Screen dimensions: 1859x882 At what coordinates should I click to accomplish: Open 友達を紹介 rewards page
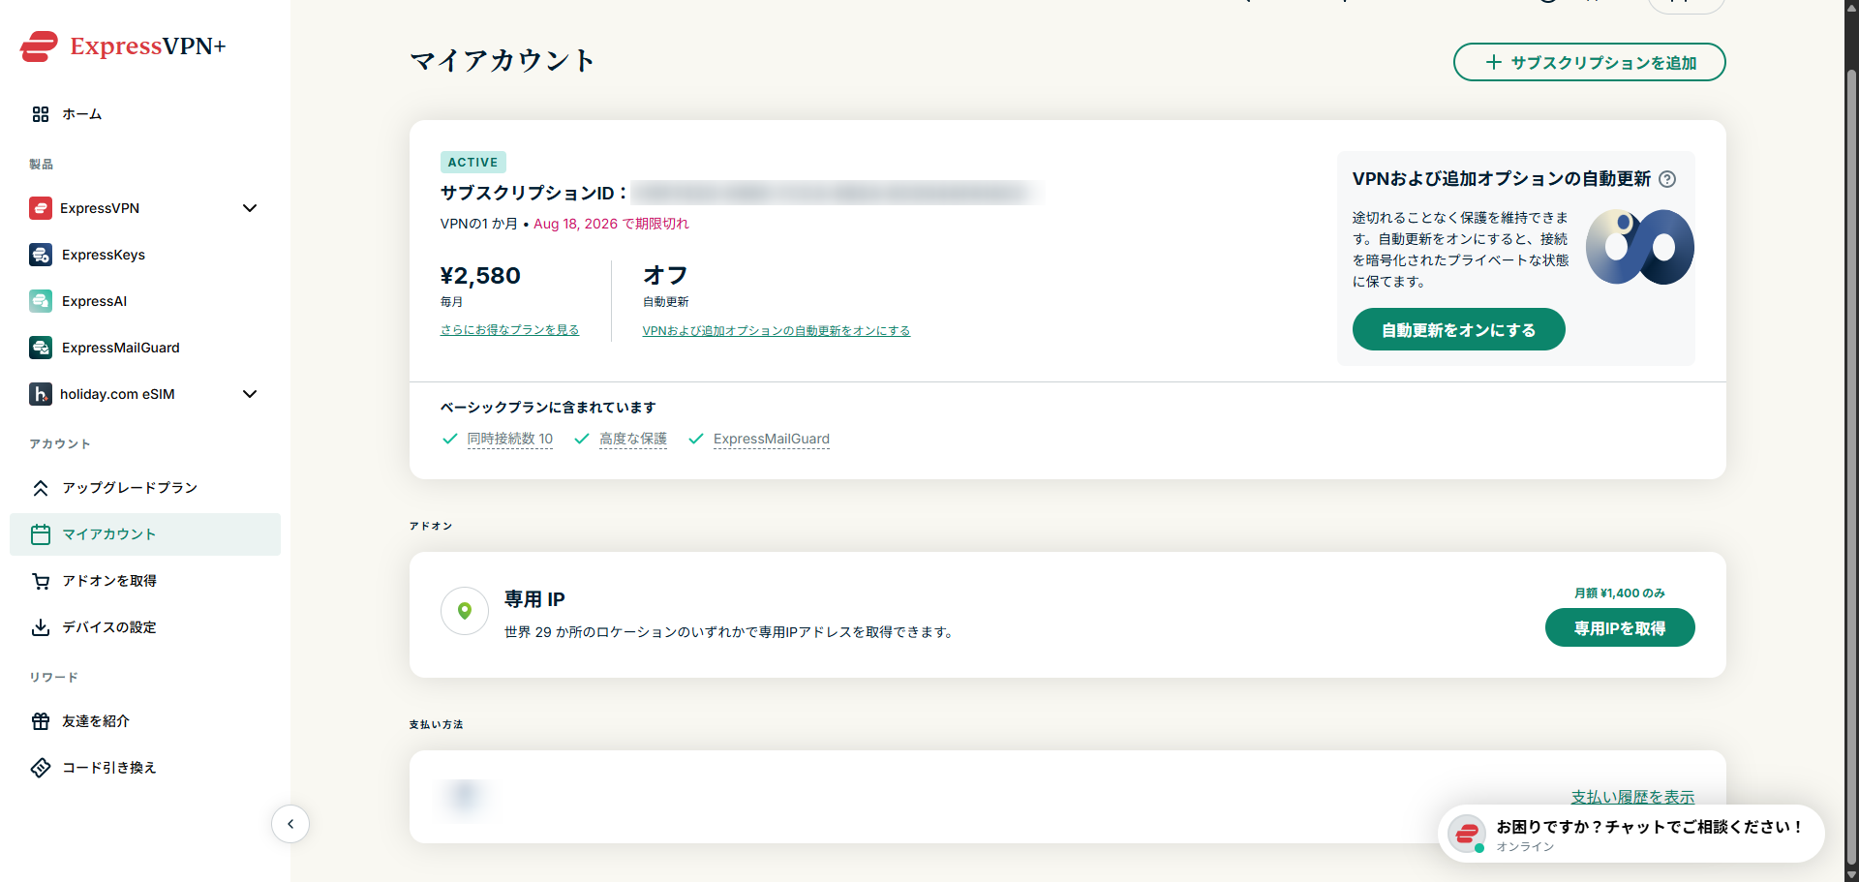coord(145,721)
